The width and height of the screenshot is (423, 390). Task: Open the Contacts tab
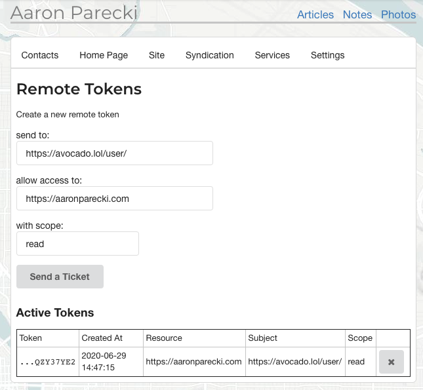point(40,55)
